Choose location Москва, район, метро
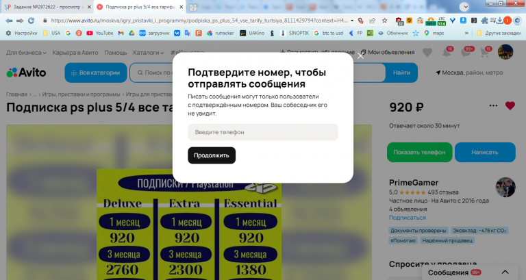526x280 pixels. [469, 73]
